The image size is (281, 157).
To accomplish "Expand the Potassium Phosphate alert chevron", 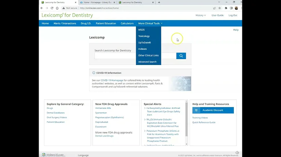I will tap(145, 131).
